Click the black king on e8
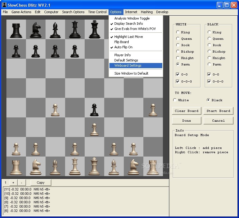239x218 pixels. [x=94, y=29]
